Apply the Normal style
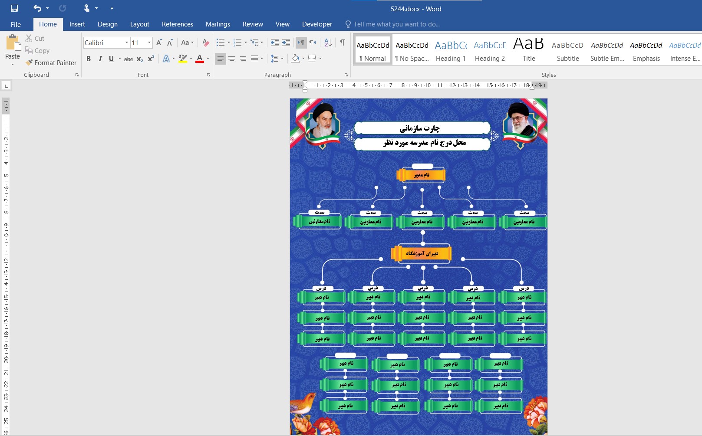The width and height of the screenshot is (702, 436). point(373,50)
